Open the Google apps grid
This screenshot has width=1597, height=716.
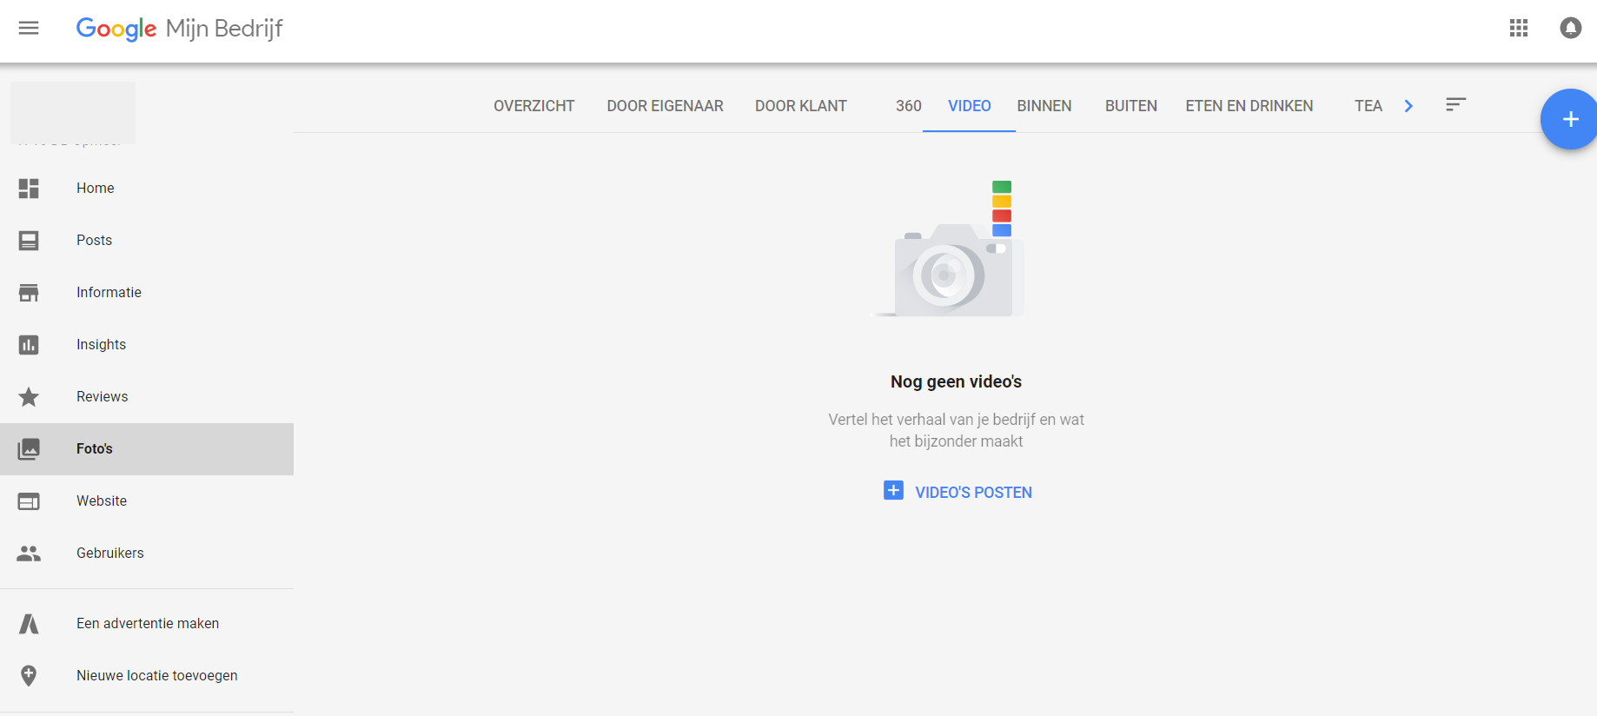coord(1518,28)
